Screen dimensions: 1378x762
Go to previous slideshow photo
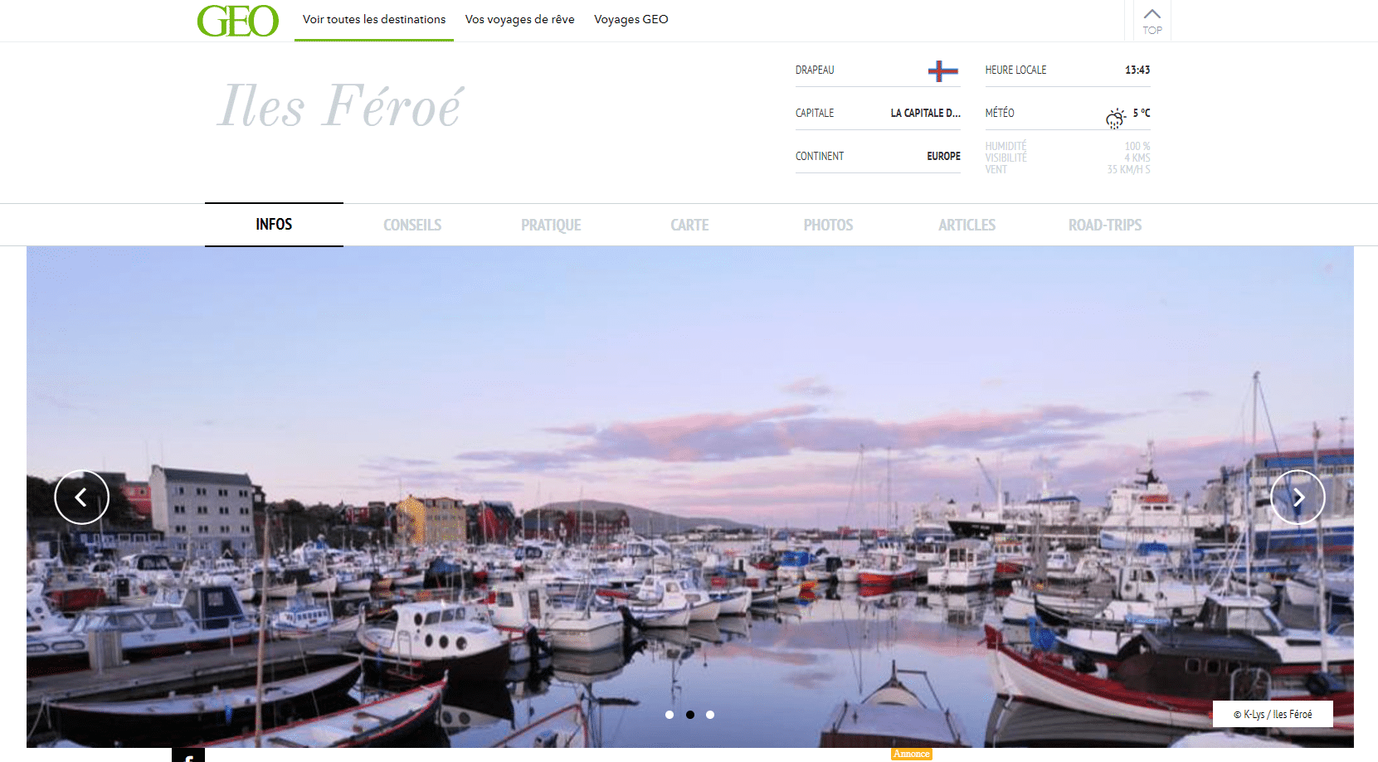point(81,497)
